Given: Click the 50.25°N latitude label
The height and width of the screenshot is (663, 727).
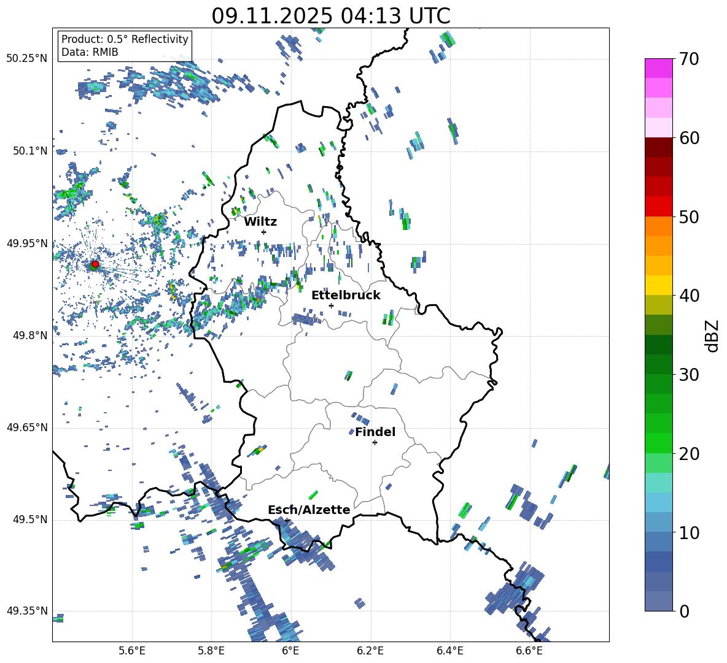Looking at the screenshot, I should tap(27, 59).
